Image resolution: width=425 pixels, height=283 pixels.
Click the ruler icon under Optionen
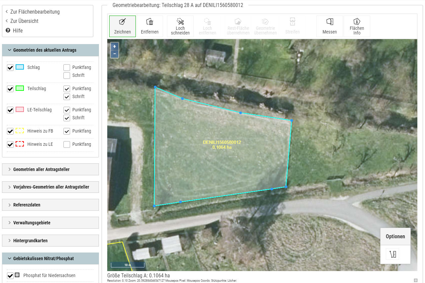[x=392, y=254]
